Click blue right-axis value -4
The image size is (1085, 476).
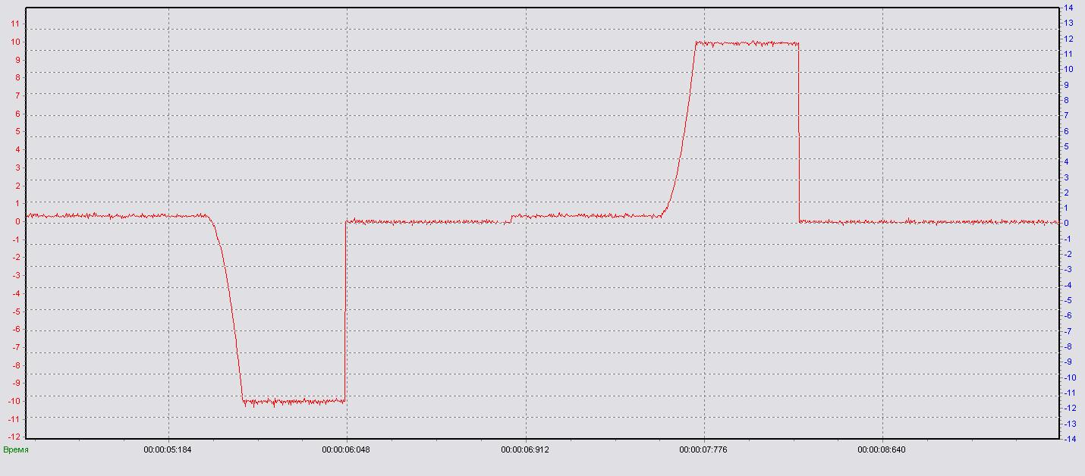point(1068,285)
